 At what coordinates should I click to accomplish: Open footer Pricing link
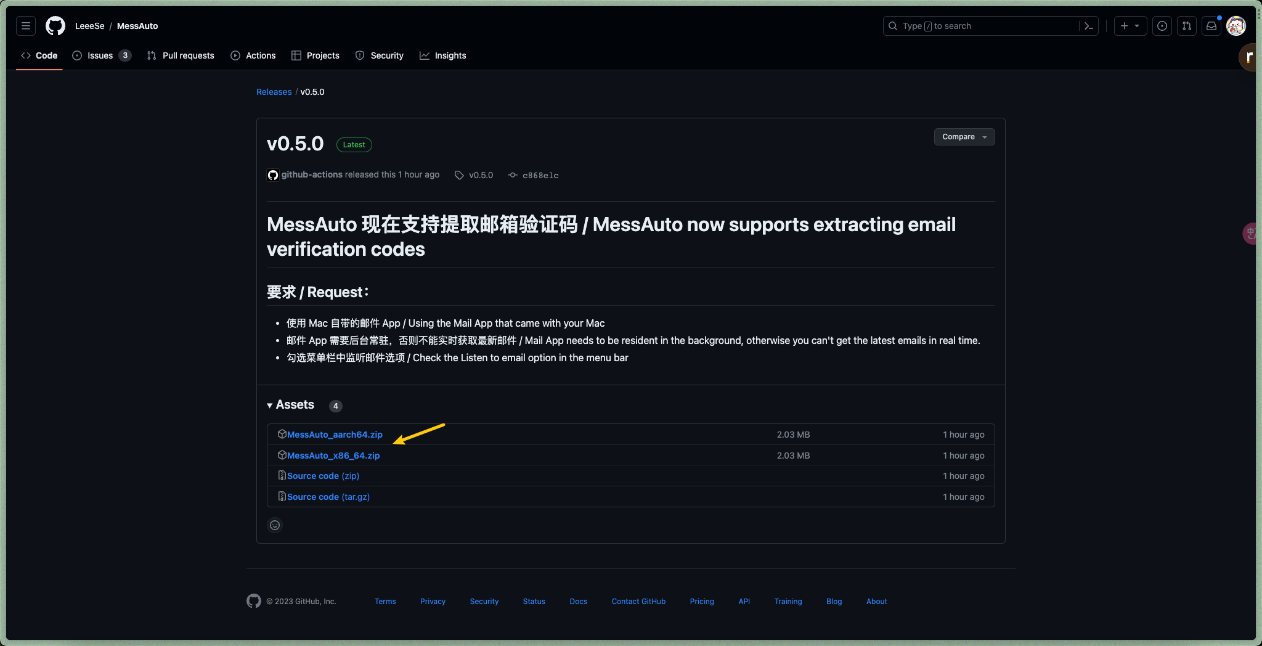(702, 602)
